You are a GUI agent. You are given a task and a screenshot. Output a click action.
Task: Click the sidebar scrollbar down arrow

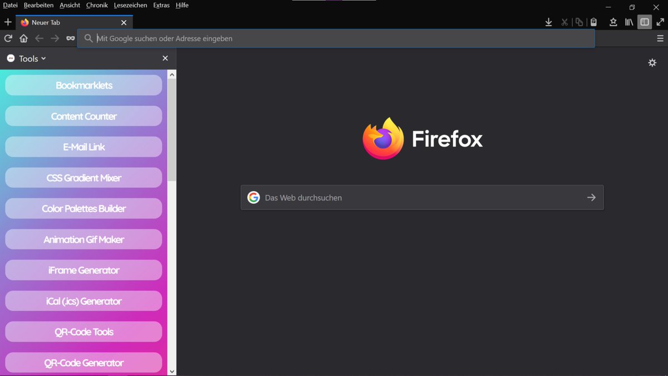click(171, 371)
